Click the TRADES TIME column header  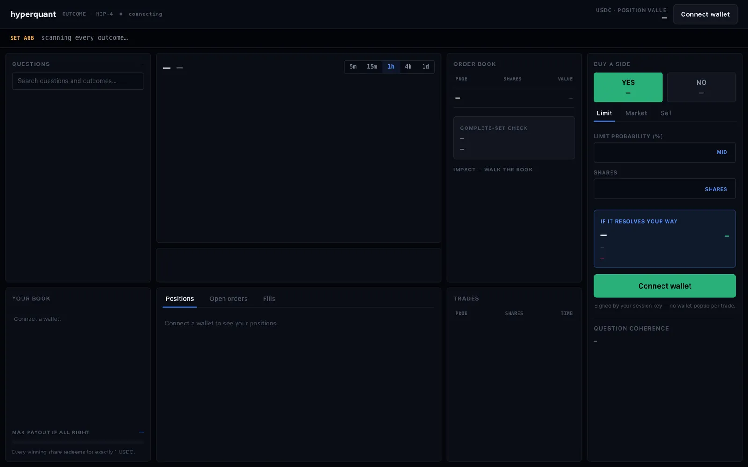[567, 313]
